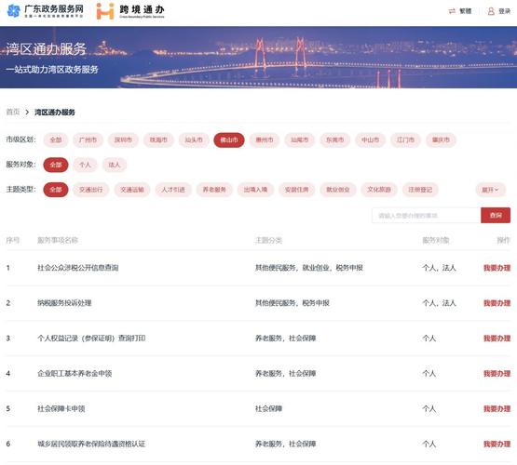Open 城乡居民领取养老保险待遇资格认证 item
517x465 pixels.
point(91,444)
